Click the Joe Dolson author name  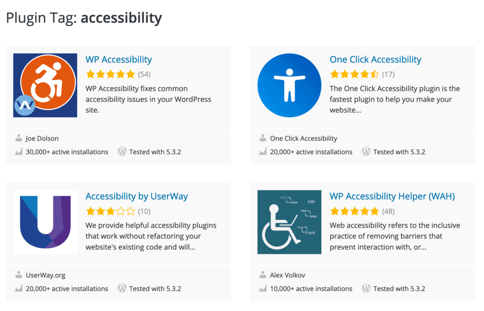pos(42,138)
